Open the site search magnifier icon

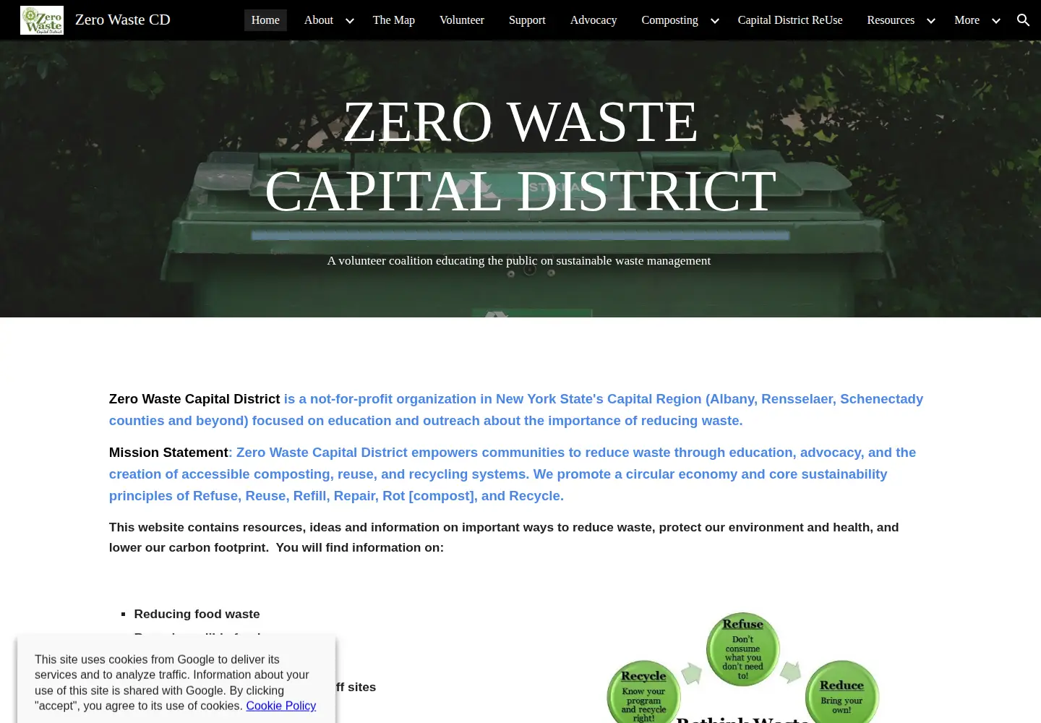pyautogui.click(x=1023, y=20)
